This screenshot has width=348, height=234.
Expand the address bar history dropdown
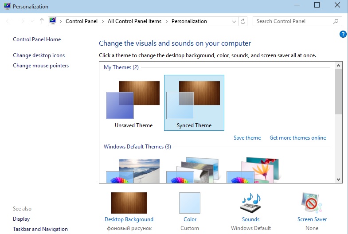pos(234,22)
